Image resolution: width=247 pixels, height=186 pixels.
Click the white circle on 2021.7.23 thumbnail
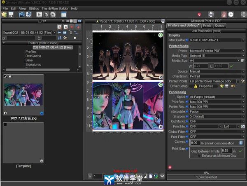(10, 77)
